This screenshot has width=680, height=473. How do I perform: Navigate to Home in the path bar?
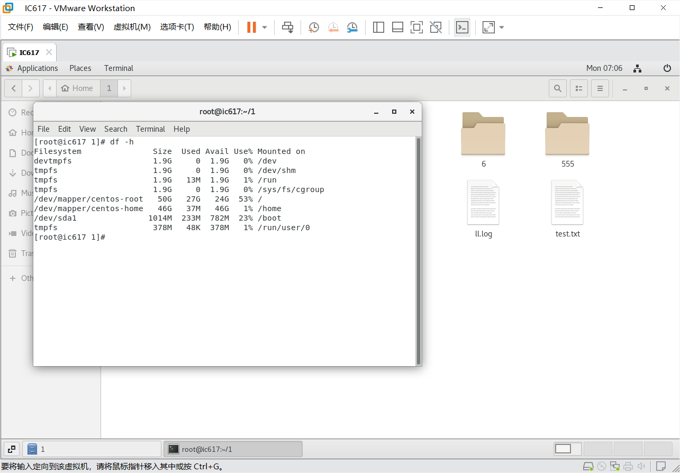tap(77, 88)
